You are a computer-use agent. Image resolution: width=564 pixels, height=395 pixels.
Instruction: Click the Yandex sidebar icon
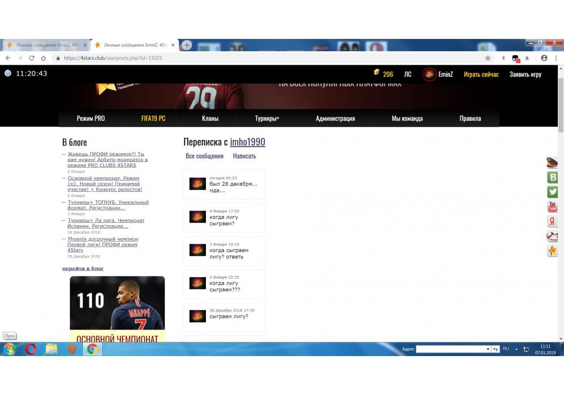point(553,221)
